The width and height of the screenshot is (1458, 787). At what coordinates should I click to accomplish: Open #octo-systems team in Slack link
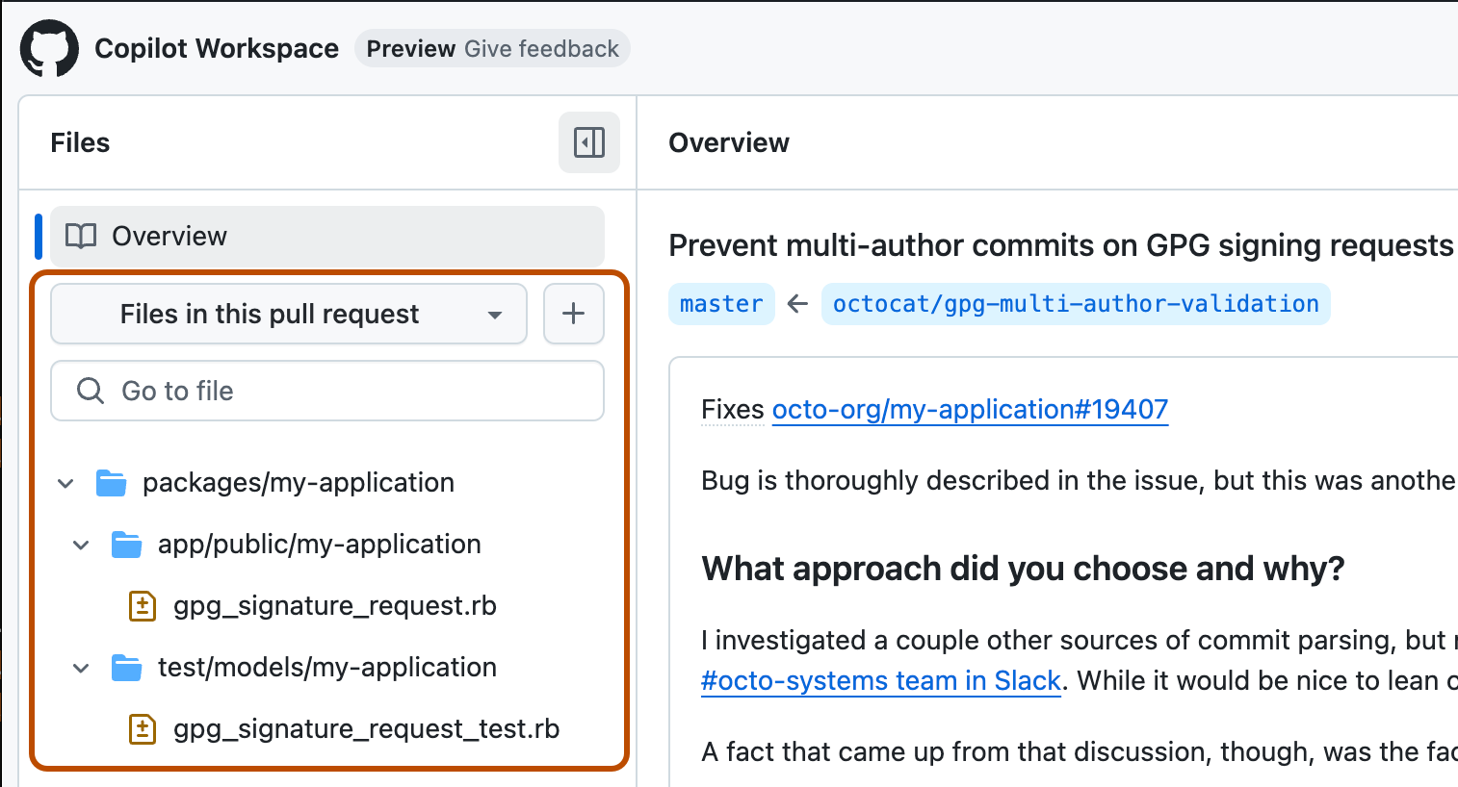pos(881,680)
